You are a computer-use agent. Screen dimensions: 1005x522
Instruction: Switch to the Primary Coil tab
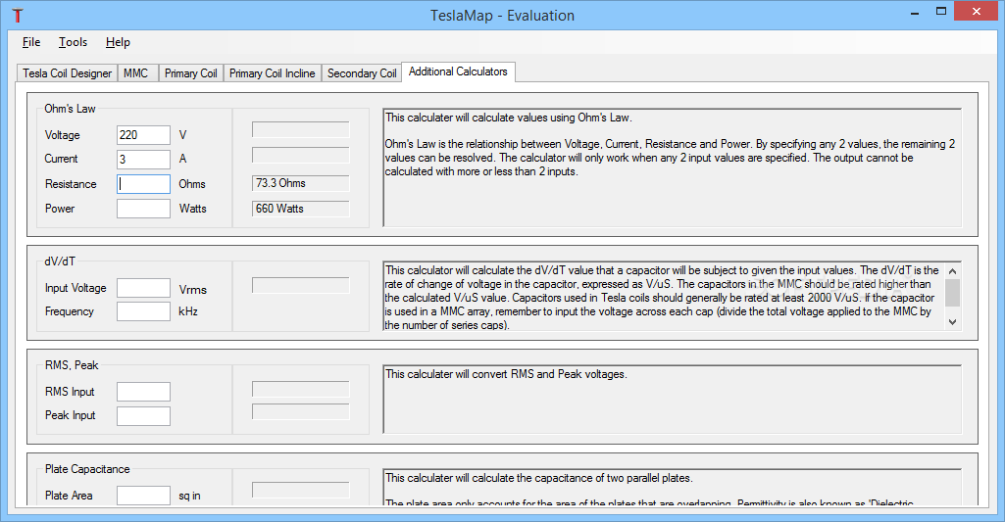tap(190, 73)
